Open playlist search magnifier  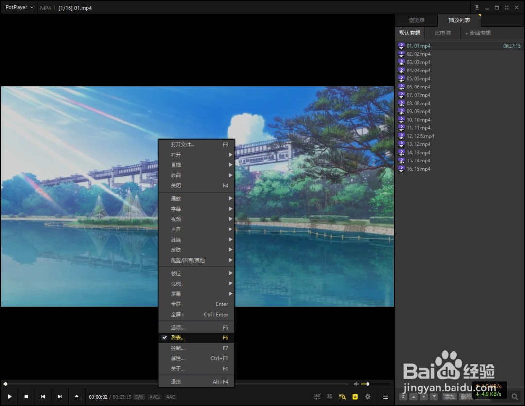click(515, 397)
